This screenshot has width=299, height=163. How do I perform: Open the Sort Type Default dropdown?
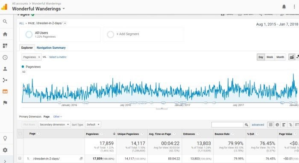click(x=93, y=124)
